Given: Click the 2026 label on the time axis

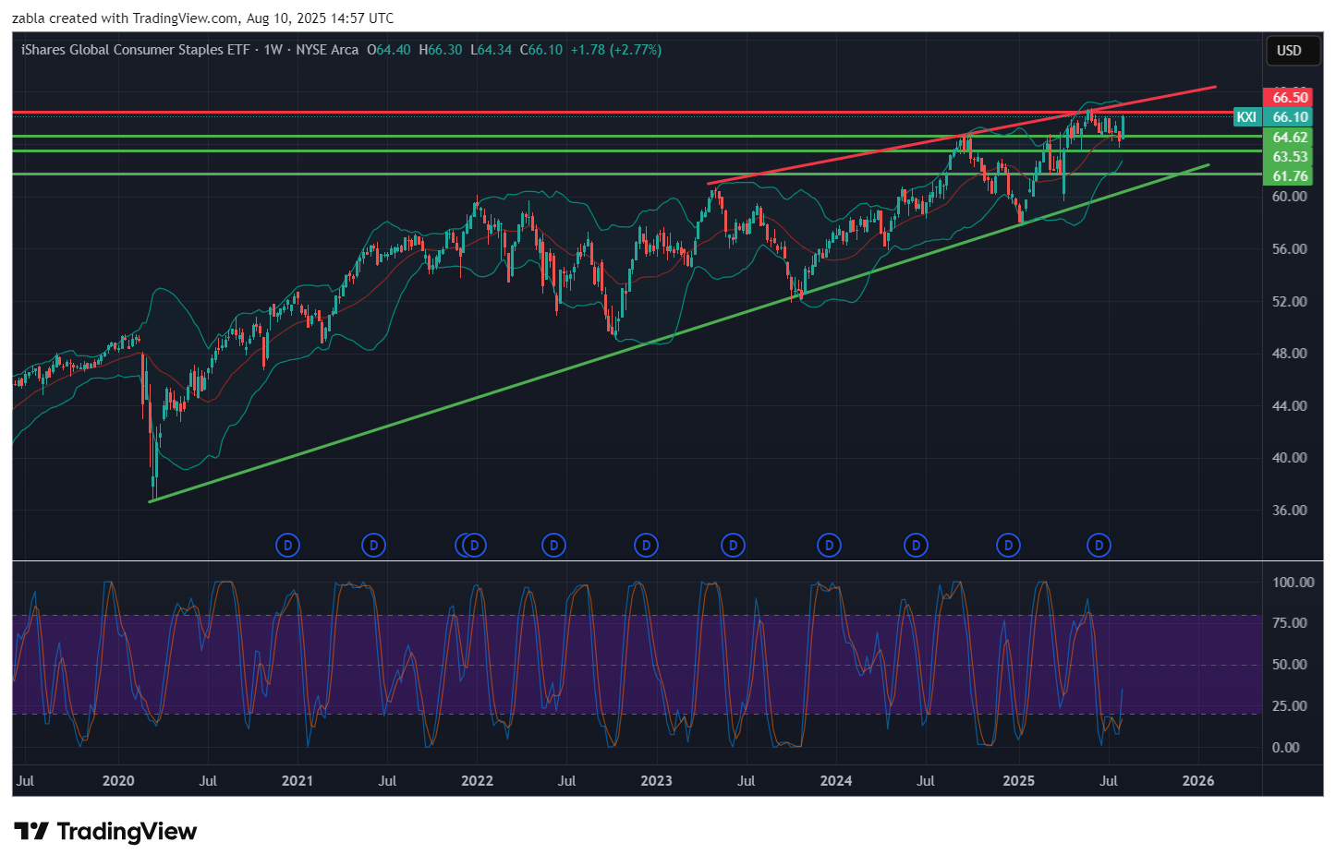Looking at the screenshot, I should [x=1198, y=781].
